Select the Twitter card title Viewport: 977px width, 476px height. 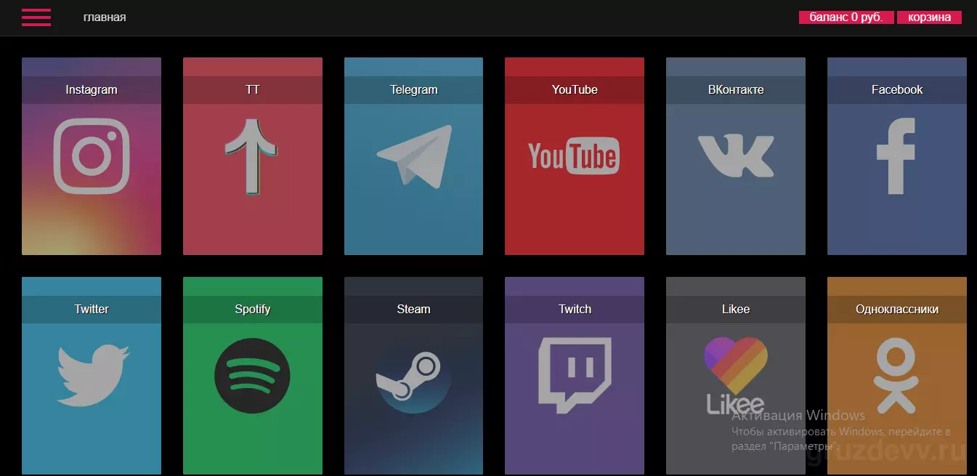(x=92, y=310)
